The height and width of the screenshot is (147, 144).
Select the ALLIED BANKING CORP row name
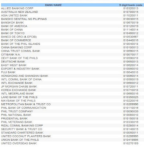click(17, 8)
